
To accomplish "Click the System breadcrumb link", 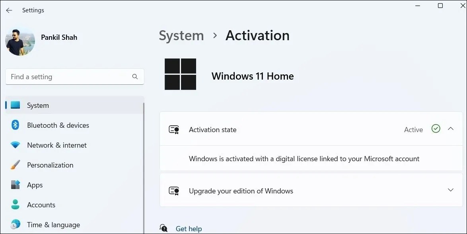I will [x=181, y=35].
